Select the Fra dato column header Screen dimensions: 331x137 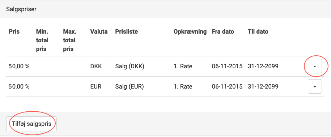click(x=223, y=32)
